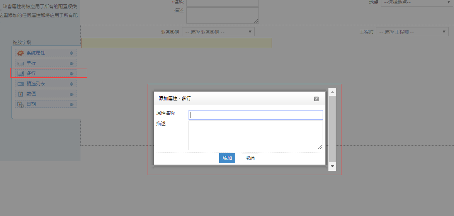Click the arrow next to 单行

coord(71,63)
